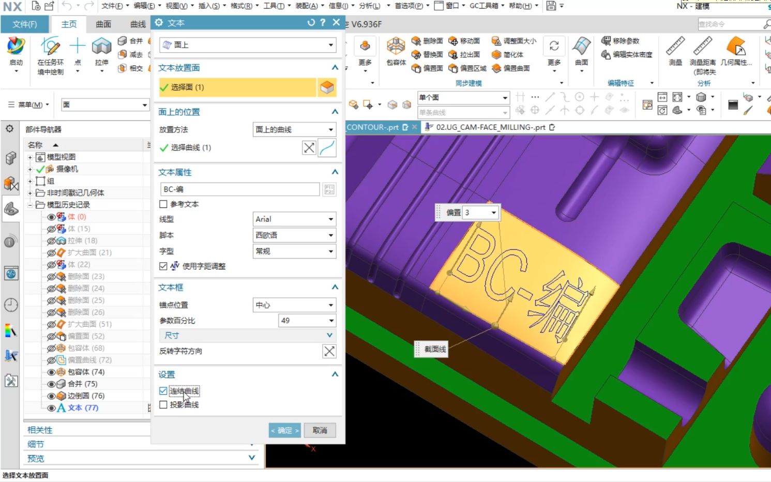Viewport: 771px width, 482px height.
Task: Enable the 投影曲线 checkbox
Action: tap(163, 404)
